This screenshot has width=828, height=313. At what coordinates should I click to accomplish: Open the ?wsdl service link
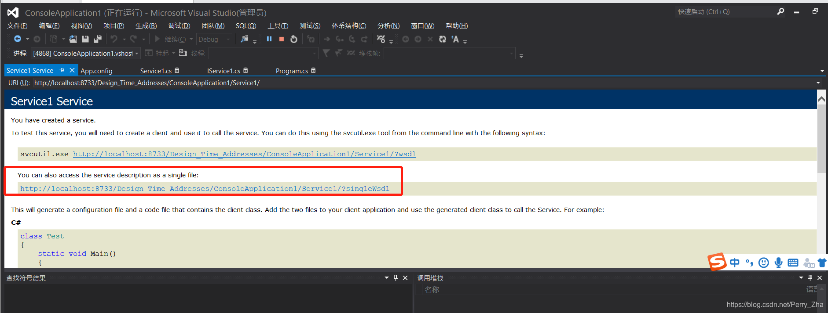pos(244,154)
